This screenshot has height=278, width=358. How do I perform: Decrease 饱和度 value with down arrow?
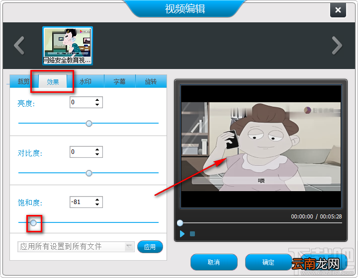[x=97, y=205]
